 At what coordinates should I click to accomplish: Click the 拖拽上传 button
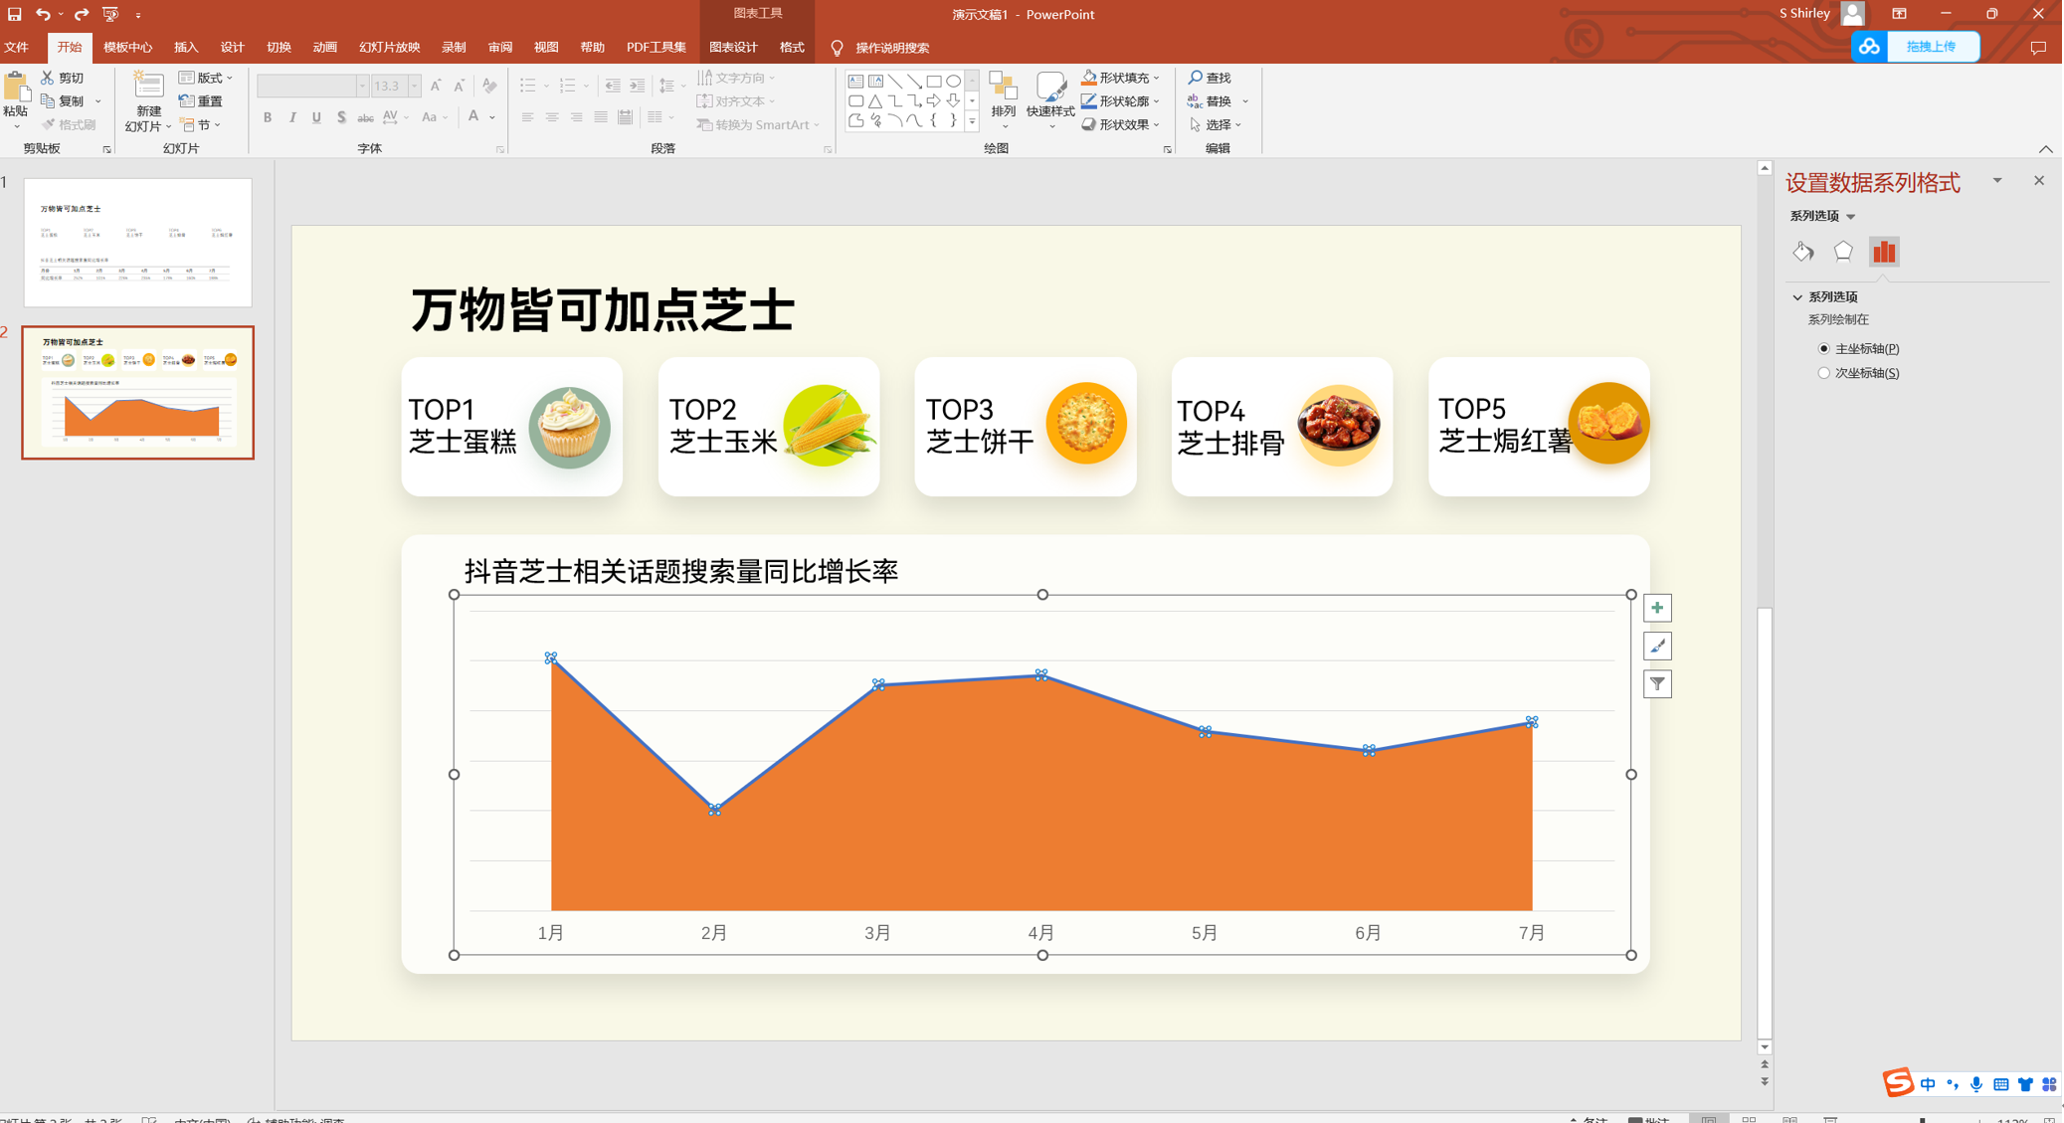tap(1931, 47)
